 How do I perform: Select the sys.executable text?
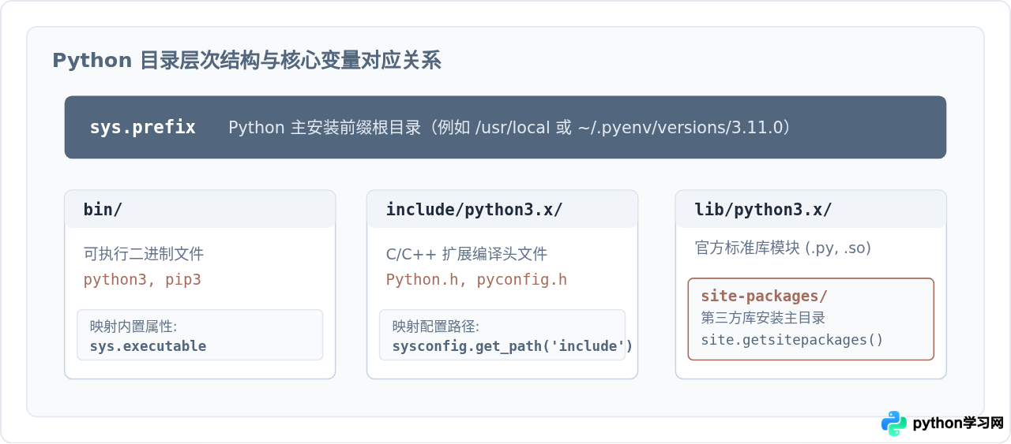tap(148, 346)
